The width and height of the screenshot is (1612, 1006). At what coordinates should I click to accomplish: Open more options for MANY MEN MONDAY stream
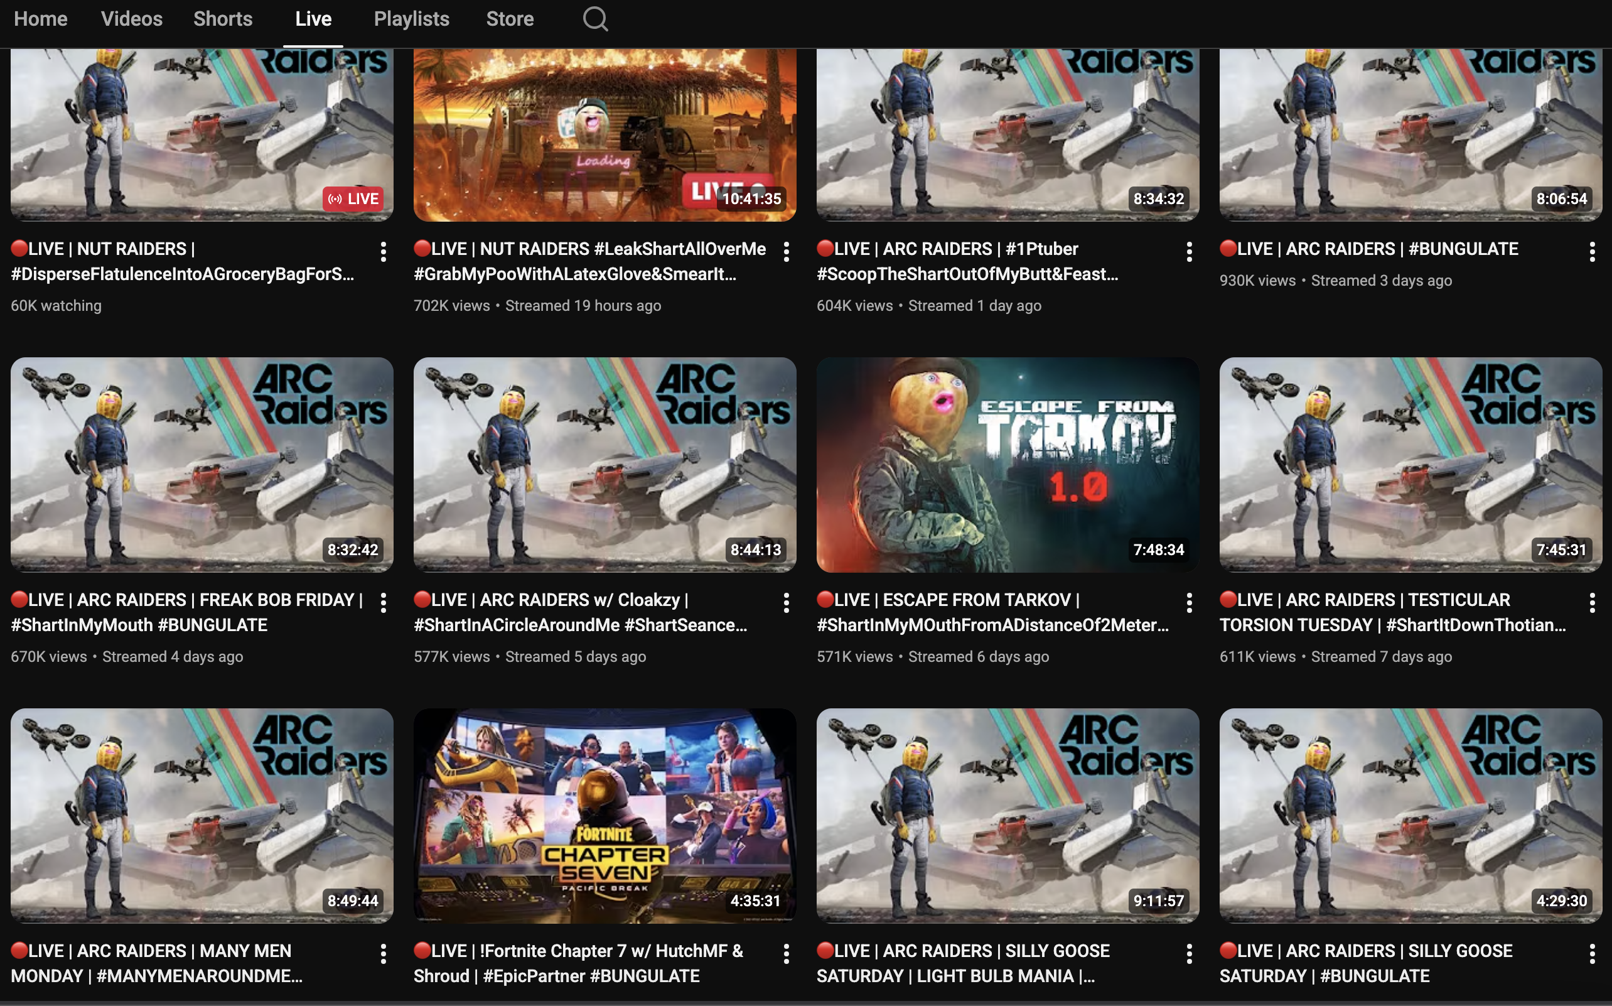(x=384, y=954)
